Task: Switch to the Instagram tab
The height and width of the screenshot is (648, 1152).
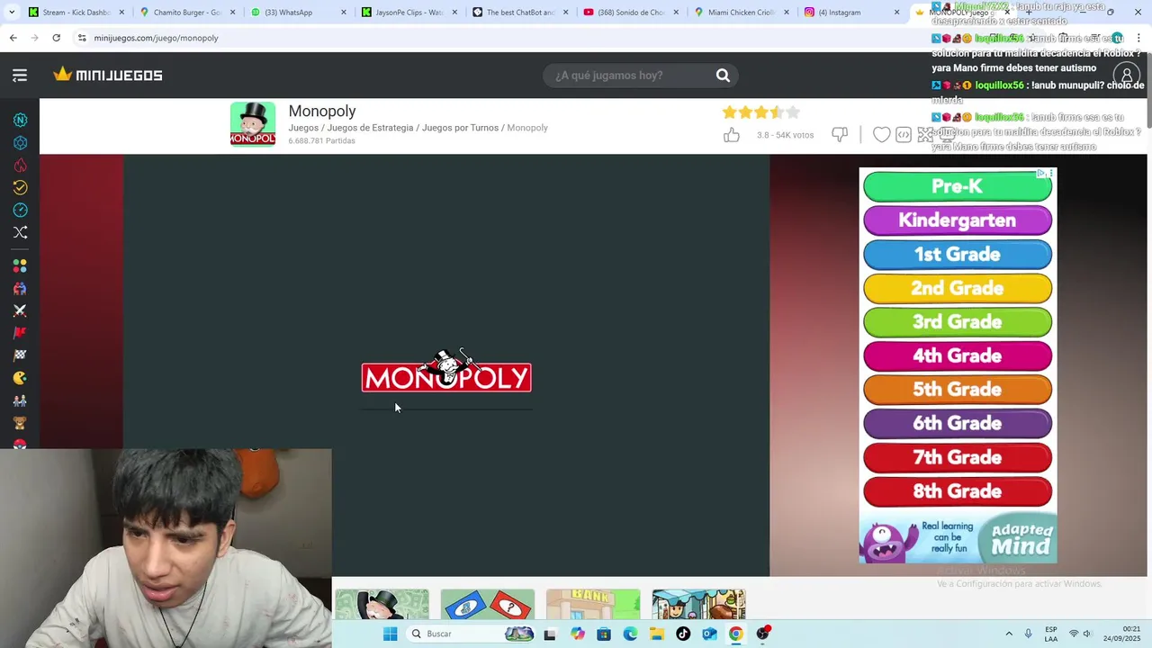Action: [852, 13]
